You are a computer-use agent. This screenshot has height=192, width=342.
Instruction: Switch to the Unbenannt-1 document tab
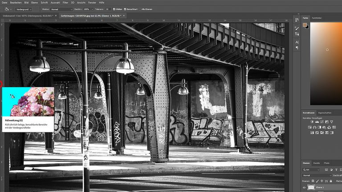click(x=26, y=16)
